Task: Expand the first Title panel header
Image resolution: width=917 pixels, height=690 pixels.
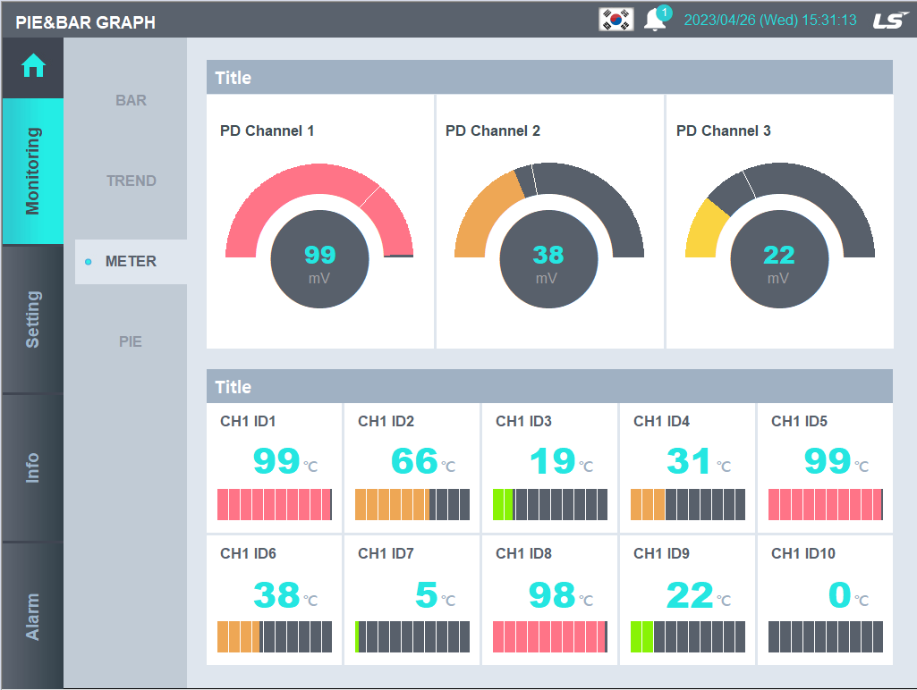Action: tap(549, 78)
